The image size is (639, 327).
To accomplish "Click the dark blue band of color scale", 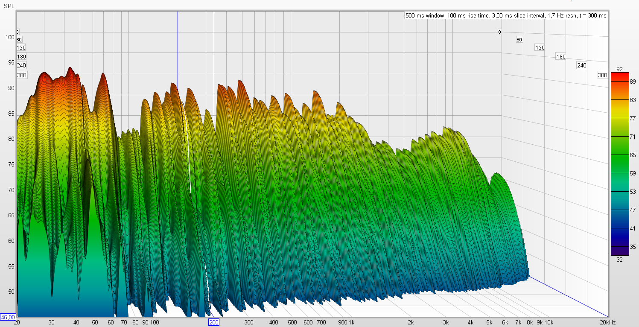I will [619, 228].
